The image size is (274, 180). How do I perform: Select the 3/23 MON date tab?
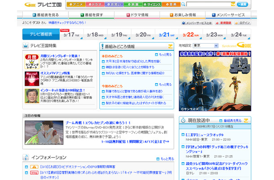pos(214,35)
